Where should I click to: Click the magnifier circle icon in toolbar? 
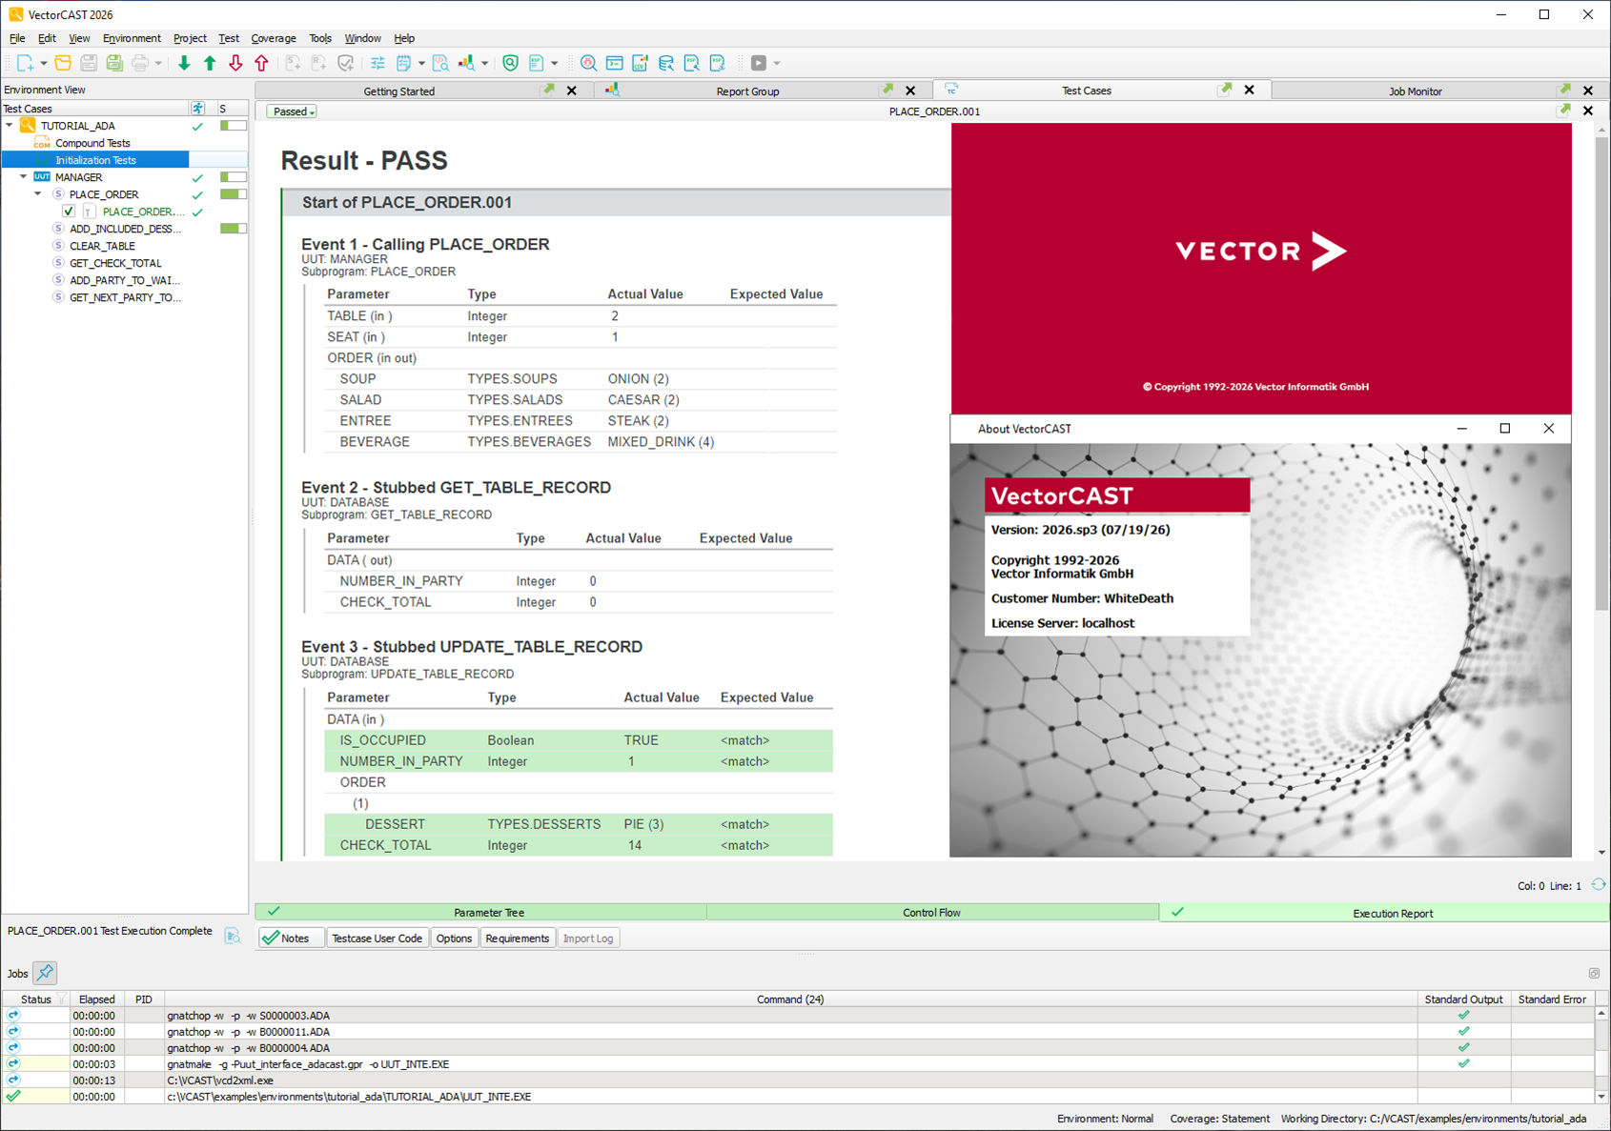point(588,63)
